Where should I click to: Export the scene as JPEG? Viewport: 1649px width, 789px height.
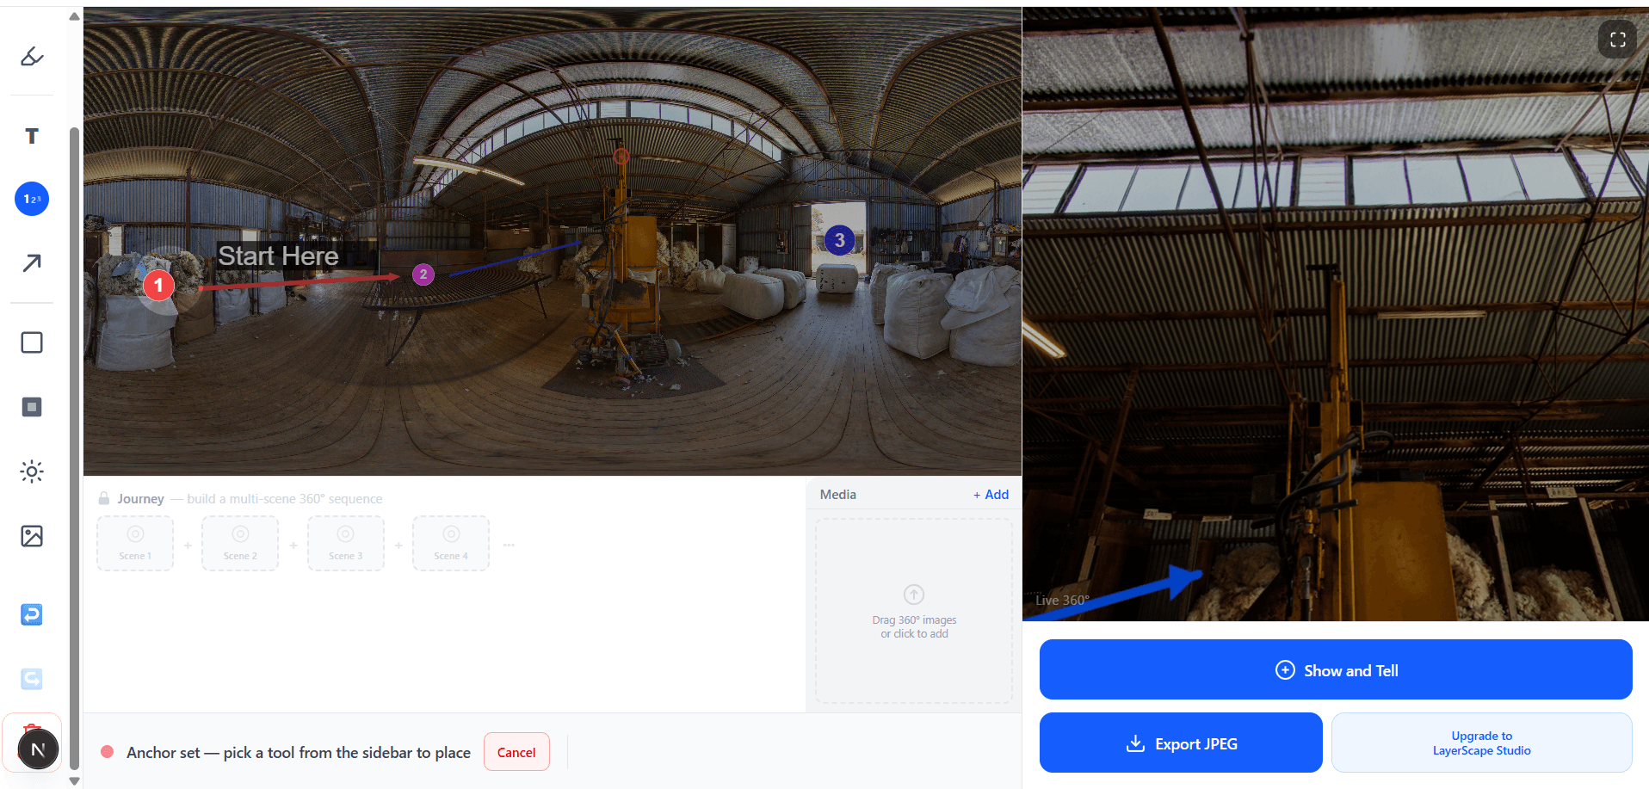1180,743
